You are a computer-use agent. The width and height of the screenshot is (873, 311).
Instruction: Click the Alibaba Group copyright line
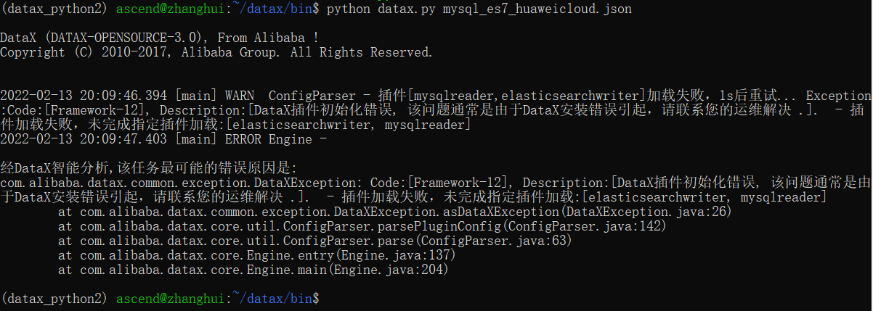tap(216, 52)
